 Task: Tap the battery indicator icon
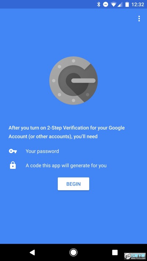tap(127, 4)
